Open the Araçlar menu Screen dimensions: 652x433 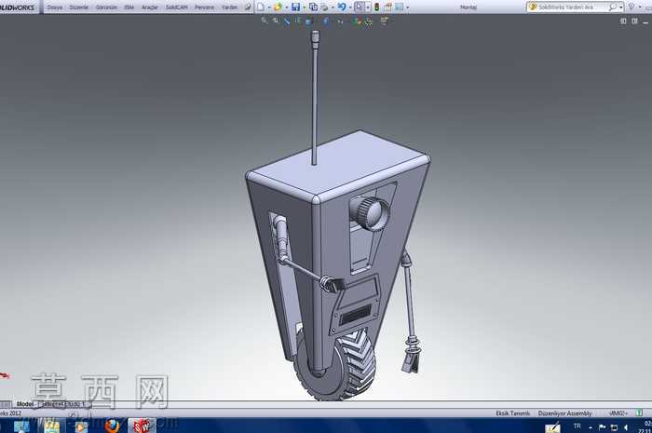click(150, 7)
